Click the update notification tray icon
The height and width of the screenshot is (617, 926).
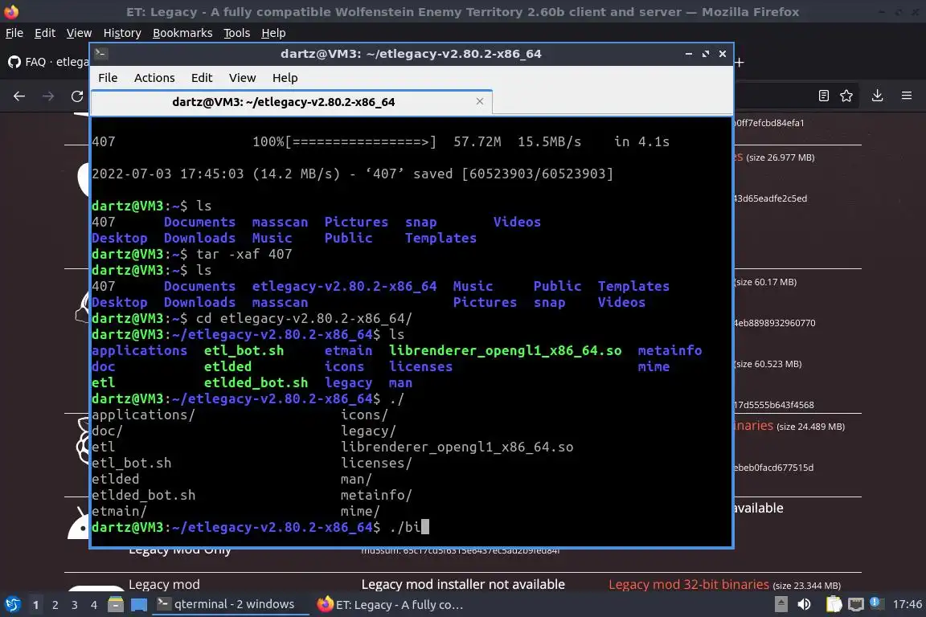(x=876, y=603)
